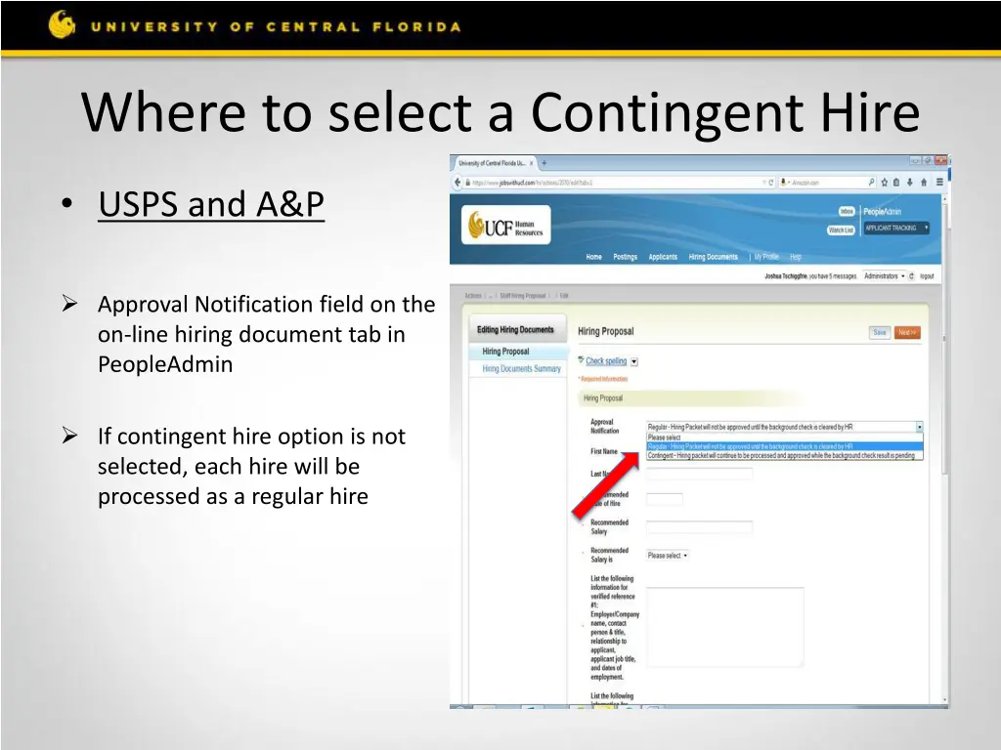Open the browser hamburger menu
This screenshot has width=1001, height=750.
(x=939, y=183)
